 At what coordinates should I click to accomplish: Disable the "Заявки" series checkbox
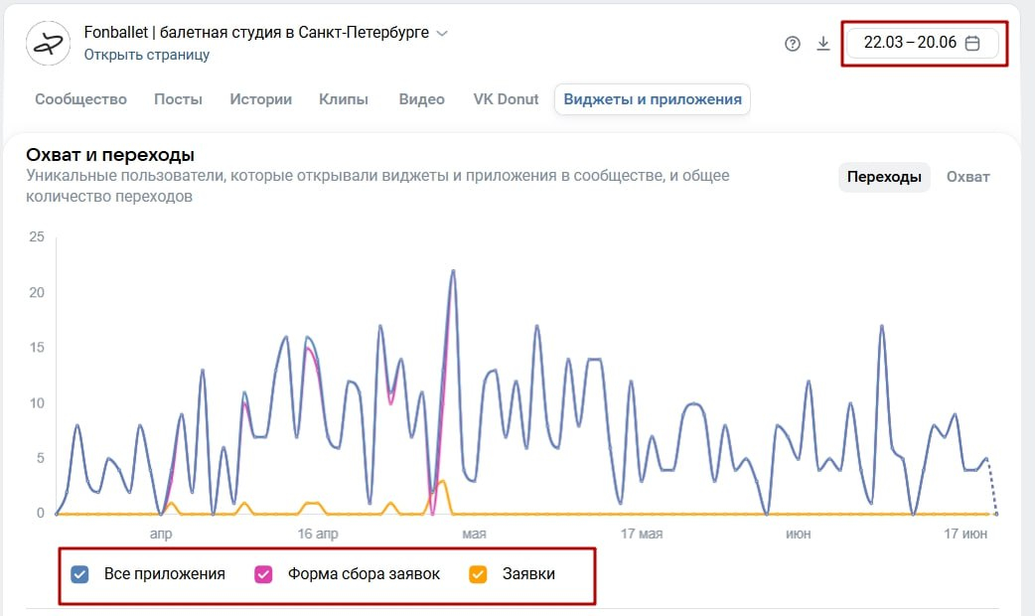[479, 574]
